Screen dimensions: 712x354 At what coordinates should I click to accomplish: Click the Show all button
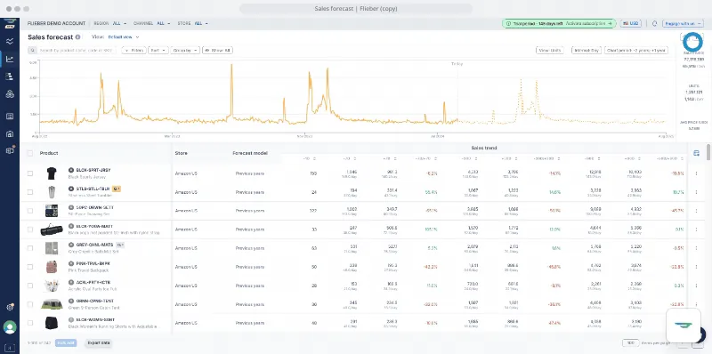[x=217, y=51]
